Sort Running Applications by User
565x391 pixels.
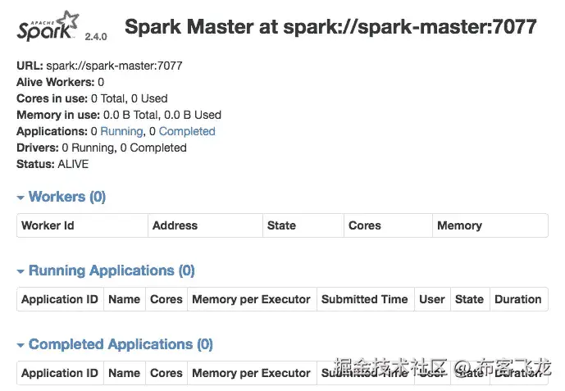coord(432,299)
